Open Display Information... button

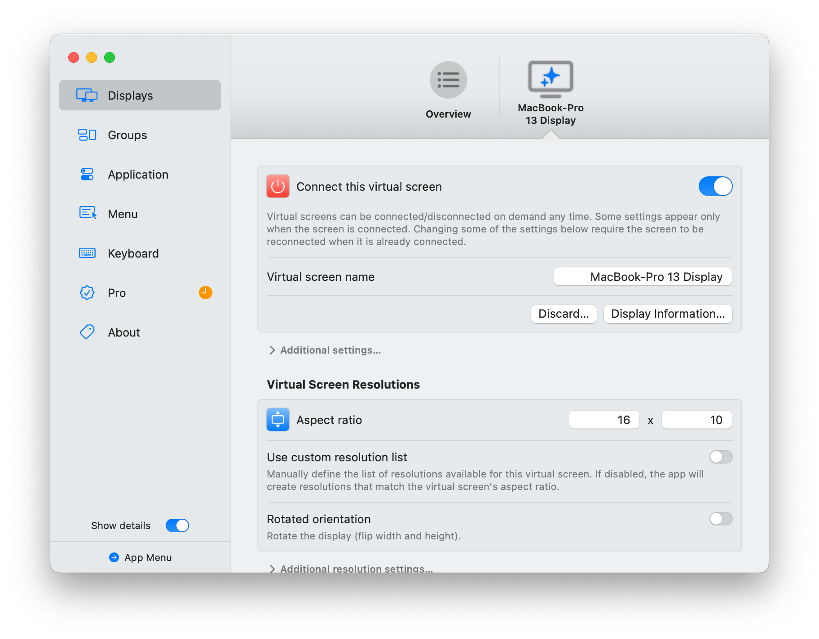tap(668, 314)
